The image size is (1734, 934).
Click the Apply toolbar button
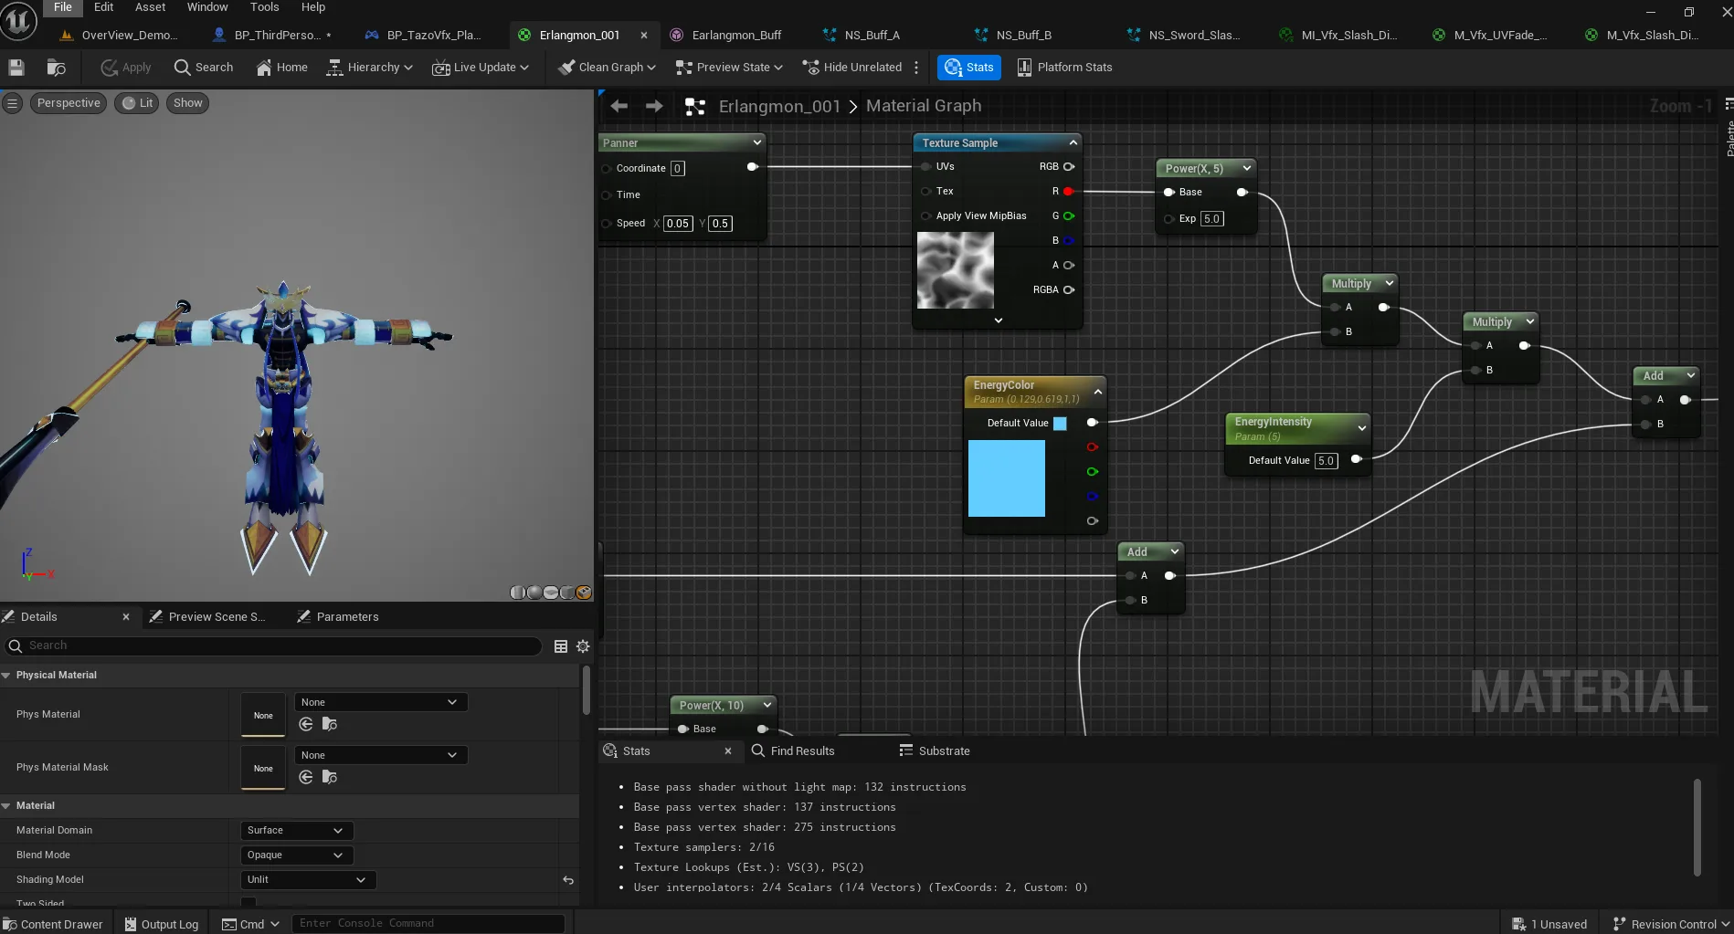[x=126, y=68]
